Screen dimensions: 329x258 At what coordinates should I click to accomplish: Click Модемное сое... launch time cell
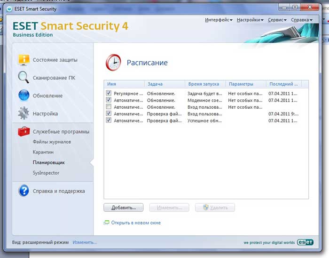204,100
